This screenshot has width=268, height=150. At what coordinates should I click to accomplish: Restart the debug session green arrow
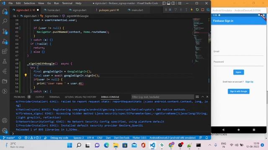197,10
